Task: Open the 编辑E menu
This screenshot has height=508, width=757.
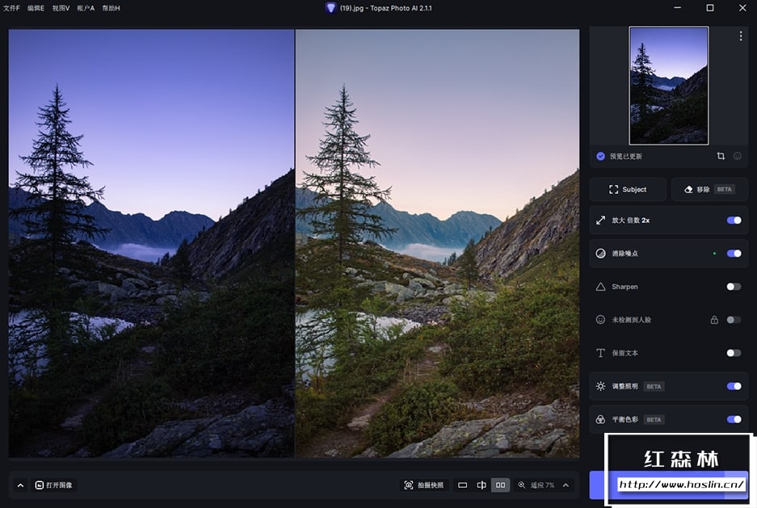Action: [x=36, y=8]
